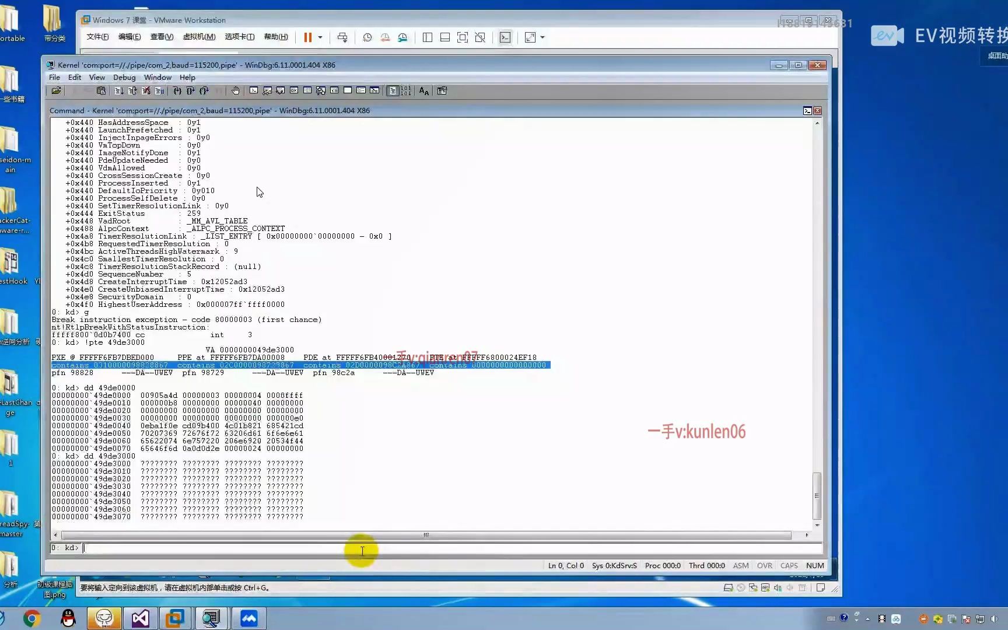The width and height of the screenshot is (1008, 630).
Task: Click the VMware take snapshot icon
Action: (367, 37)
